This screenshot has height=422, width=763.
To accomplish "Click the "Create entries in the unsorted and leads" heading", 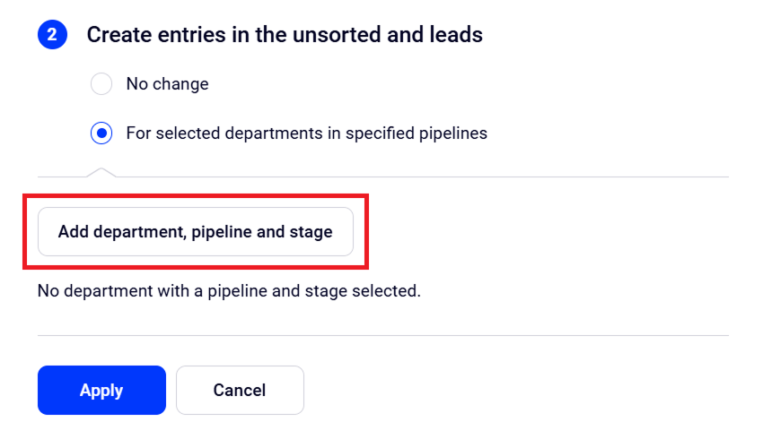I will pyautogui.click(x=285, y=35).
